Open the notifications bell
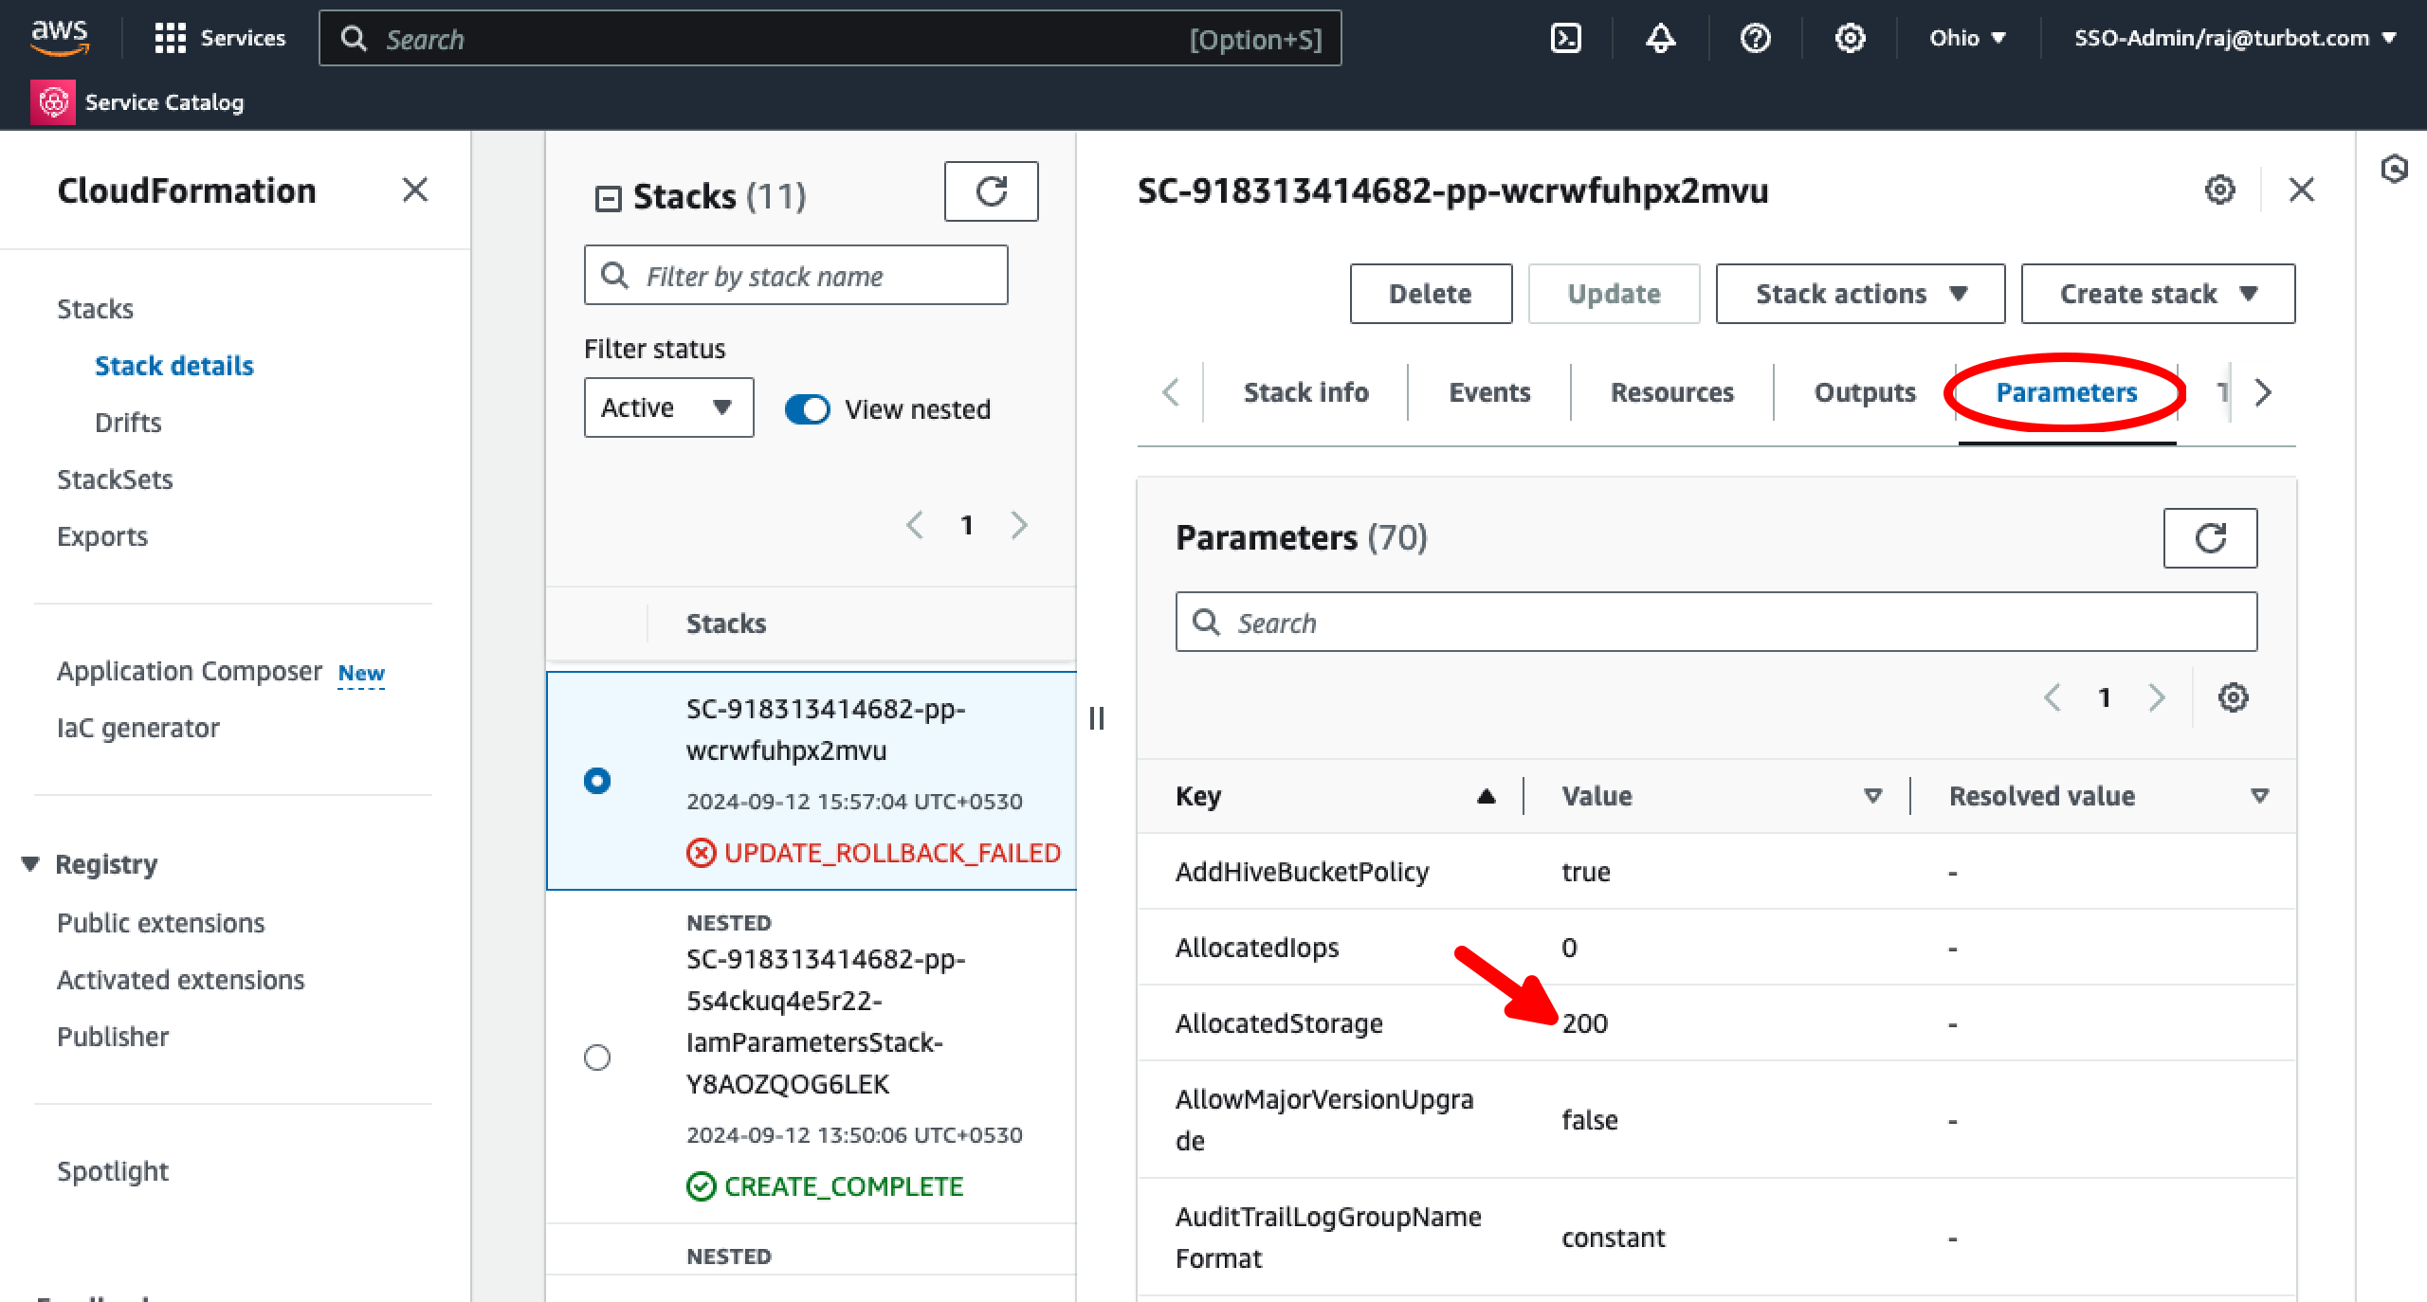The width and height of the screenshot is (2427, 1302). [x=1660, y=38]
